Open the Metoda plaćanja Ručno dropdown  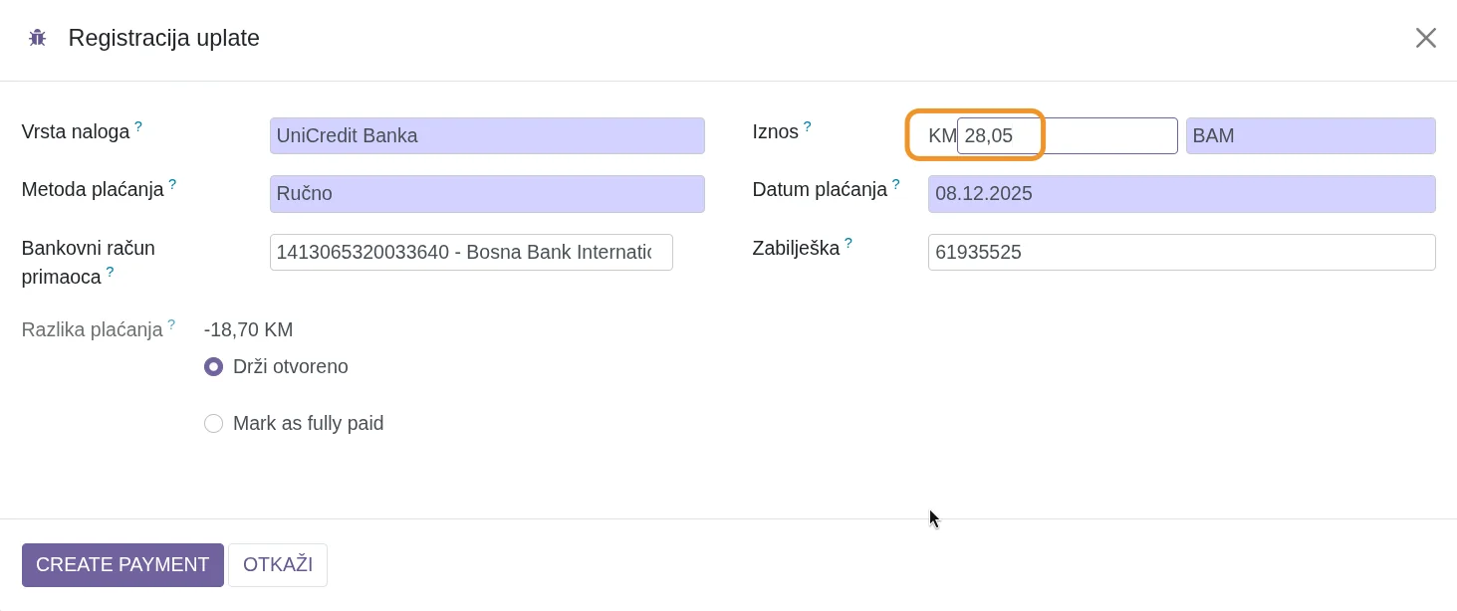point(487,194)
